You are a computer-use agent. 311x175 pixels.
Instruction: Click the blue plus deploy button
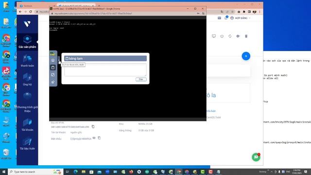click(246, 56)
